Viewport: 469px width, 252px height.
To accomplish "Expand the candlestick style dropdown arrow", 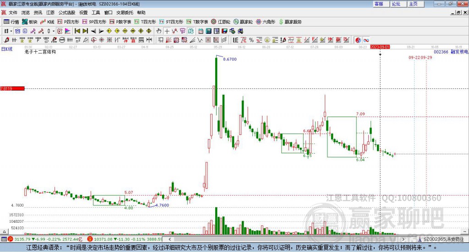I will 53,31.
